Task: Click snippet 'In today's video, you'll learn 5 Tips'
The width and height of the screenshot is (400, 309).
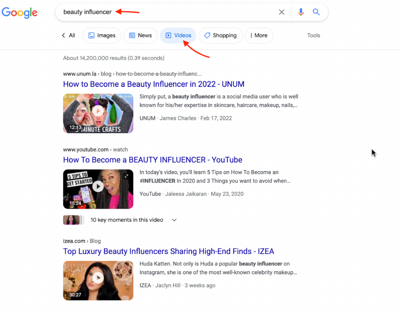Action: click(x=215, y=176)
